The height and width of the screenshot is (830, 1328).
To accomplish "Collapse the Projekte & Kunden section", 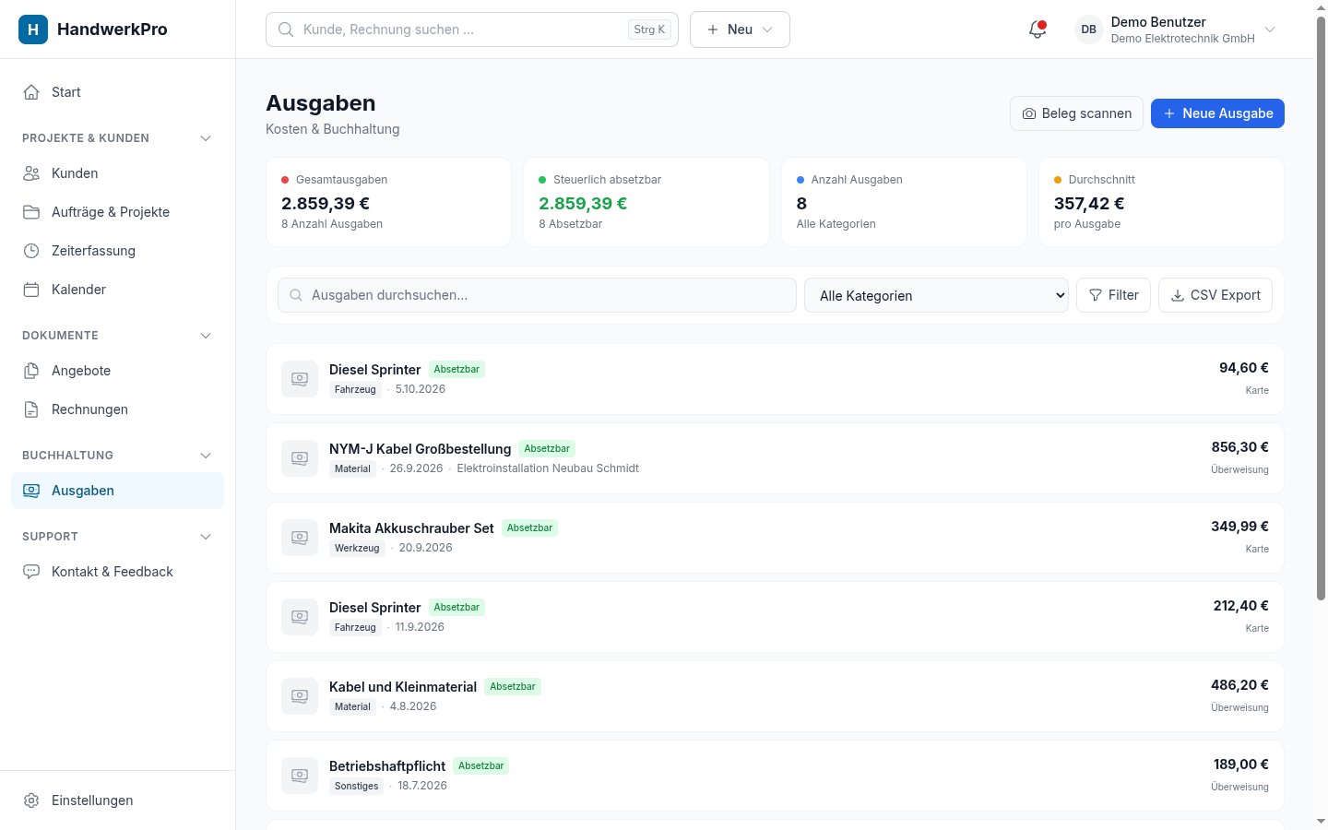I will [x=206, y=138].
